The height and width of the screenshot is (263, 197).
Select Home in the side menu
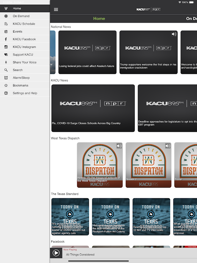coord(25,9)
